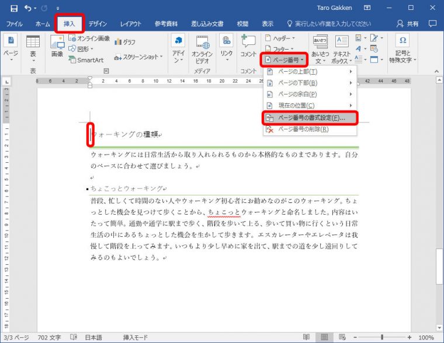Screen dimensions: 444x343
Task: Undo the last action
Action: (x=28, y=8)
